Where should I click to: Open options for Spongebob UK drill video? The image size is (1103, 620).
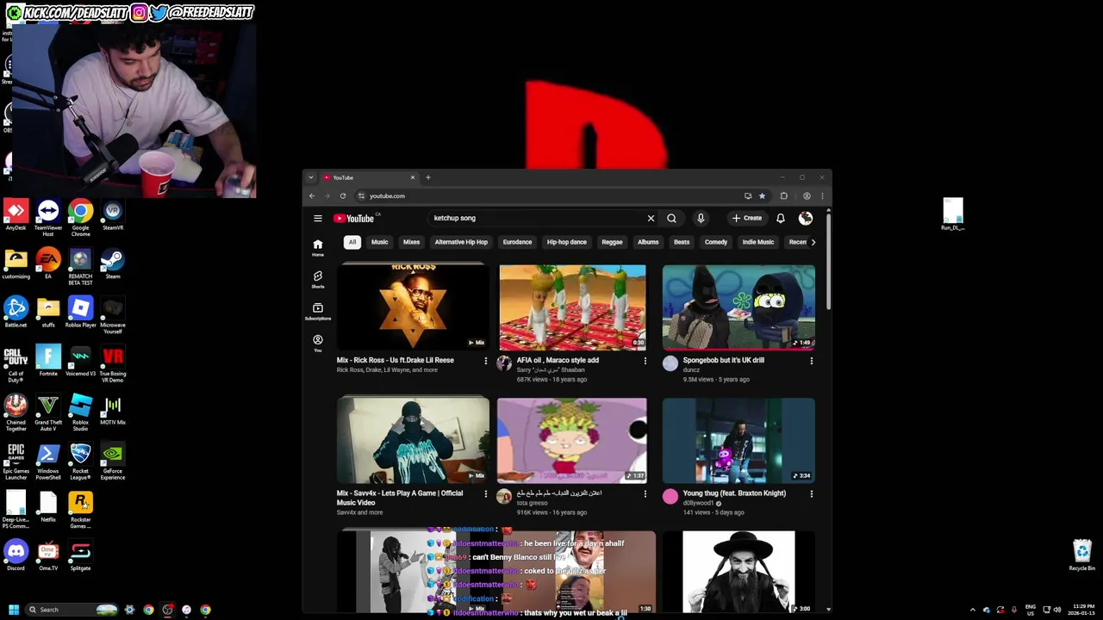click(811, 361)
